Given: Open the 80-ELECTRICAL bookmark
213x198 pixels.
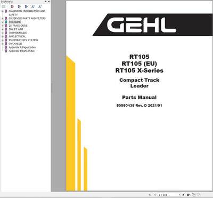Looking at the screenshot, I should [x=17, y=36].
